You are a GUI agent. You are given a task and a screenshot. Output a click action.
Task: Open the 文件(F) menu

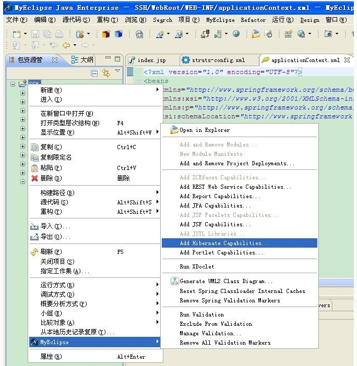(17, 20)
